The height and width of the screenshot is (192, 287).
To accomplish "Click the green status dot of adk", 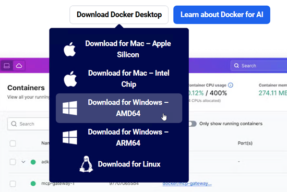I will coord(33,162).
